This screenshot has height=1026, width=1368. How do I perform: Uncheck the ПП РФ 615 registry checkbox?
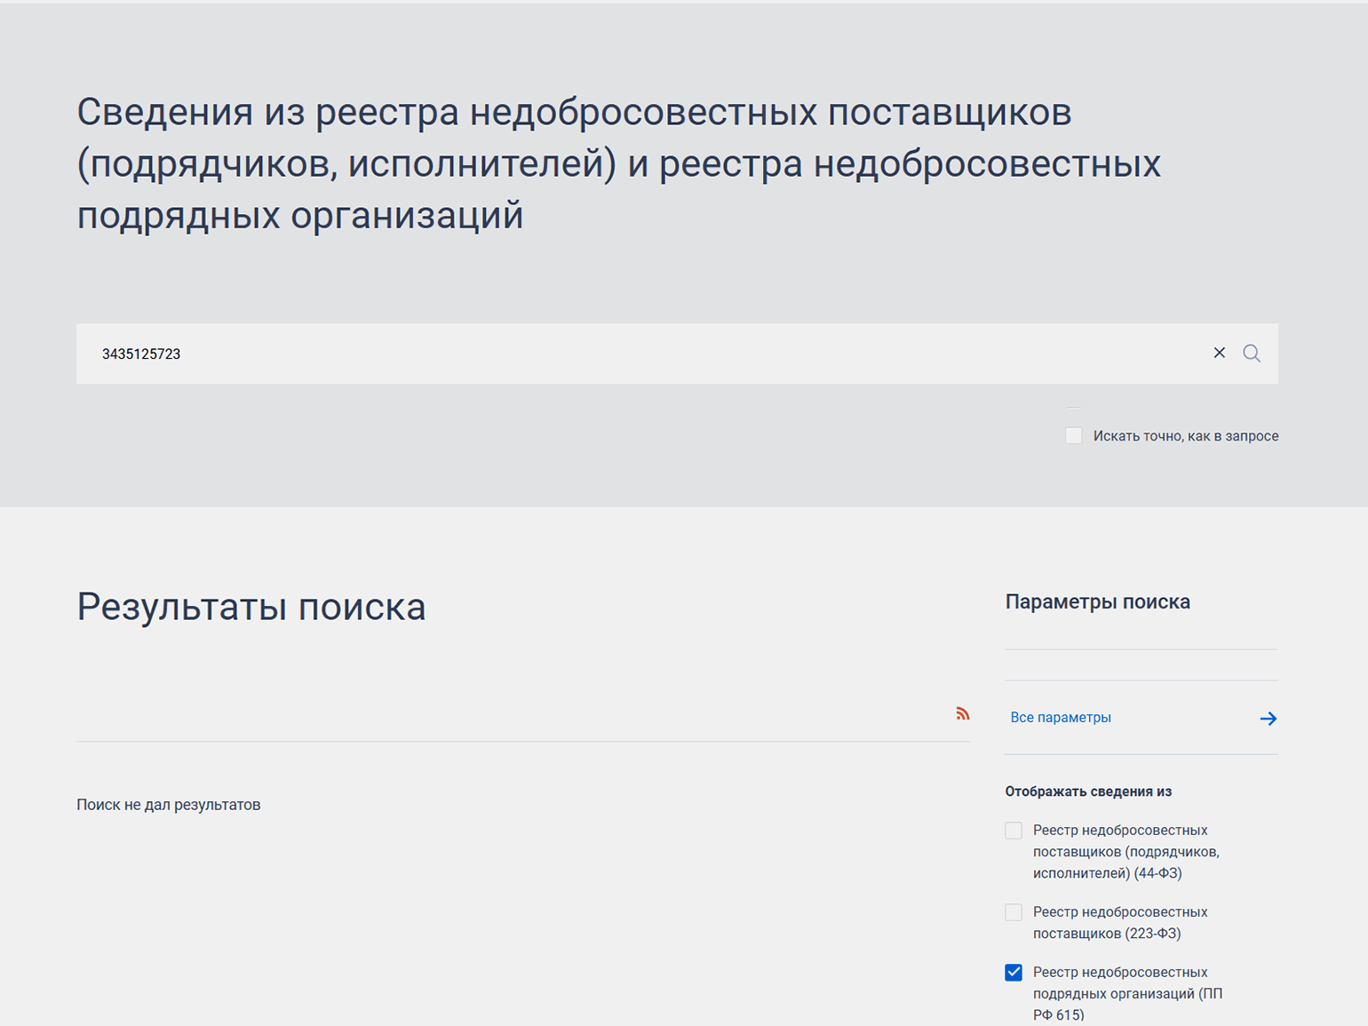point(1014,973)
